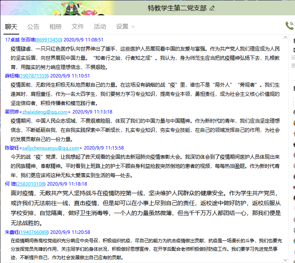
Task: Open the 公告 tab
Action: pos(33,26)
